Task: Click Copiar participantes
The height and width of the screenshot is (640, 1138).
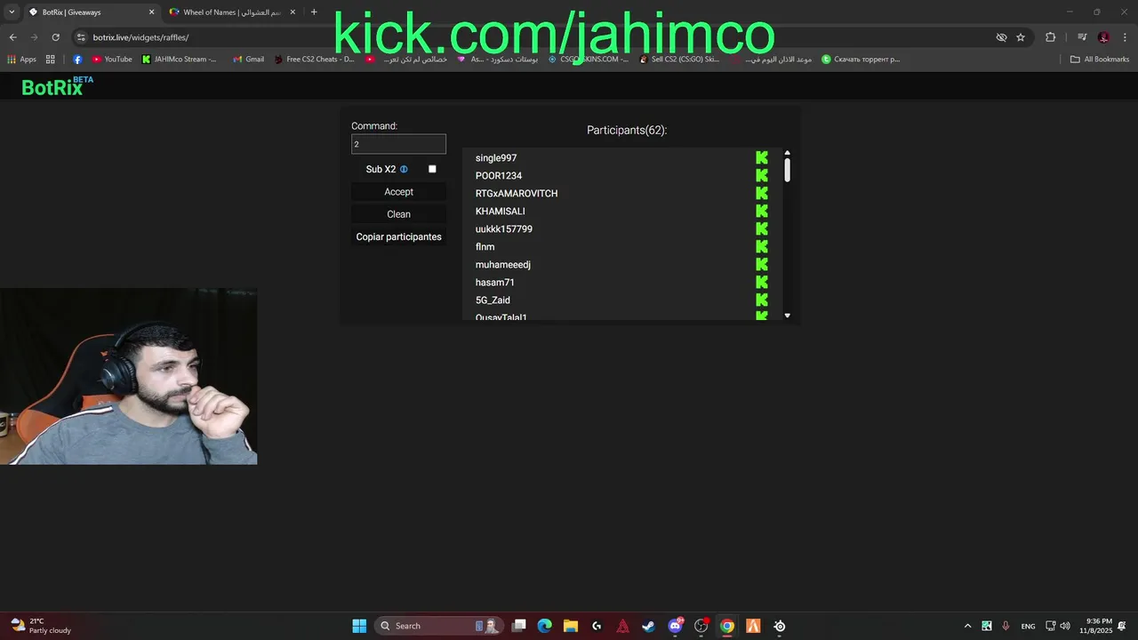Action: tap(398, 236)
